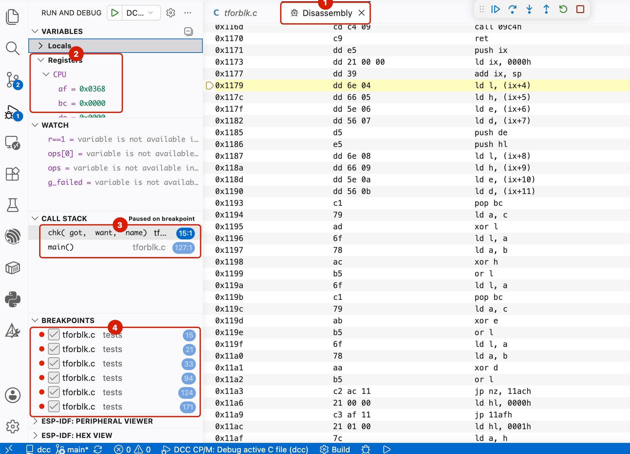Open the Testing flask icon
The width and height of the screenshot is (630, 454).
coord(13,205)
